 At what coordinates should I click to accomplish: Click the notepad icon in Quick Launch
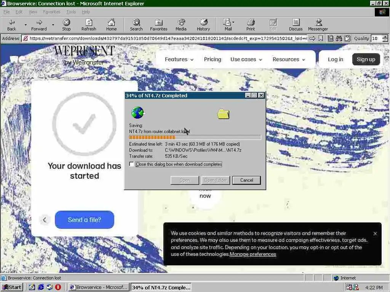click(32, 287)
